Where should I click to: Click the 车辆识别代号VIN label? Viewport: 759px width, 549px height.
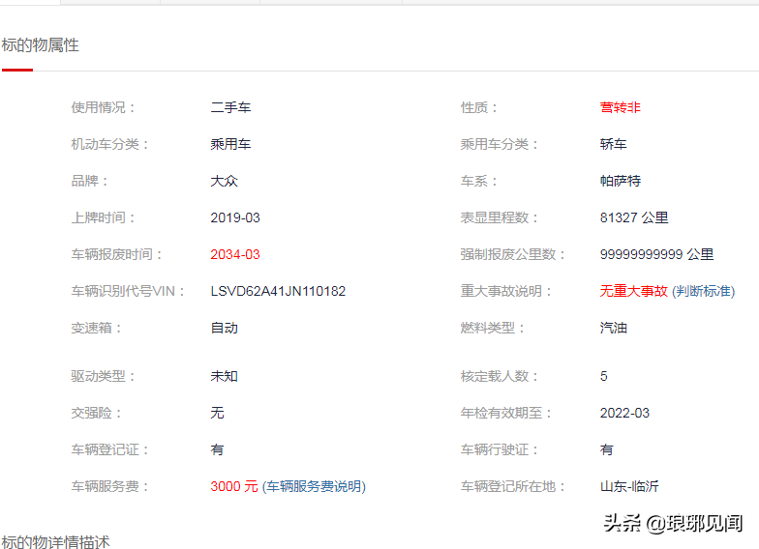click(128, 291)
